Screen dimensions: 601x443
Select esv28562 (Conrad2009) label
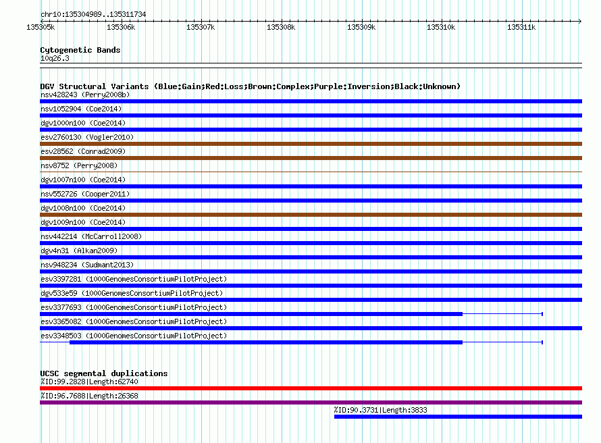tap(83, 151)
